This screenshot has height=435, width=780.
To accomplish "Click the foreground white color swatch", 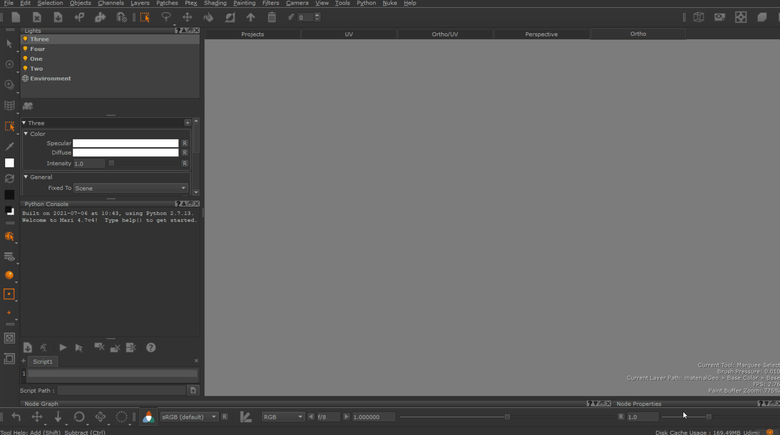I will (9, 163).
